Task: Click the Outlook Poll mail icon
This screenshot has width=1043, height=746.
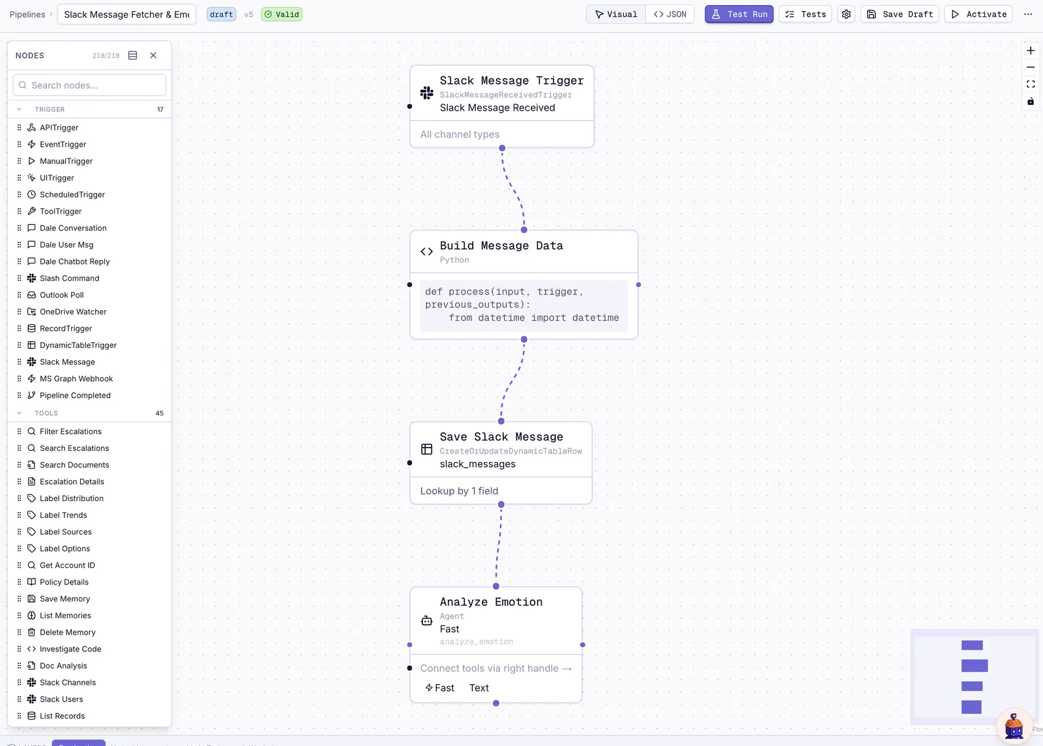Action: 31,295
